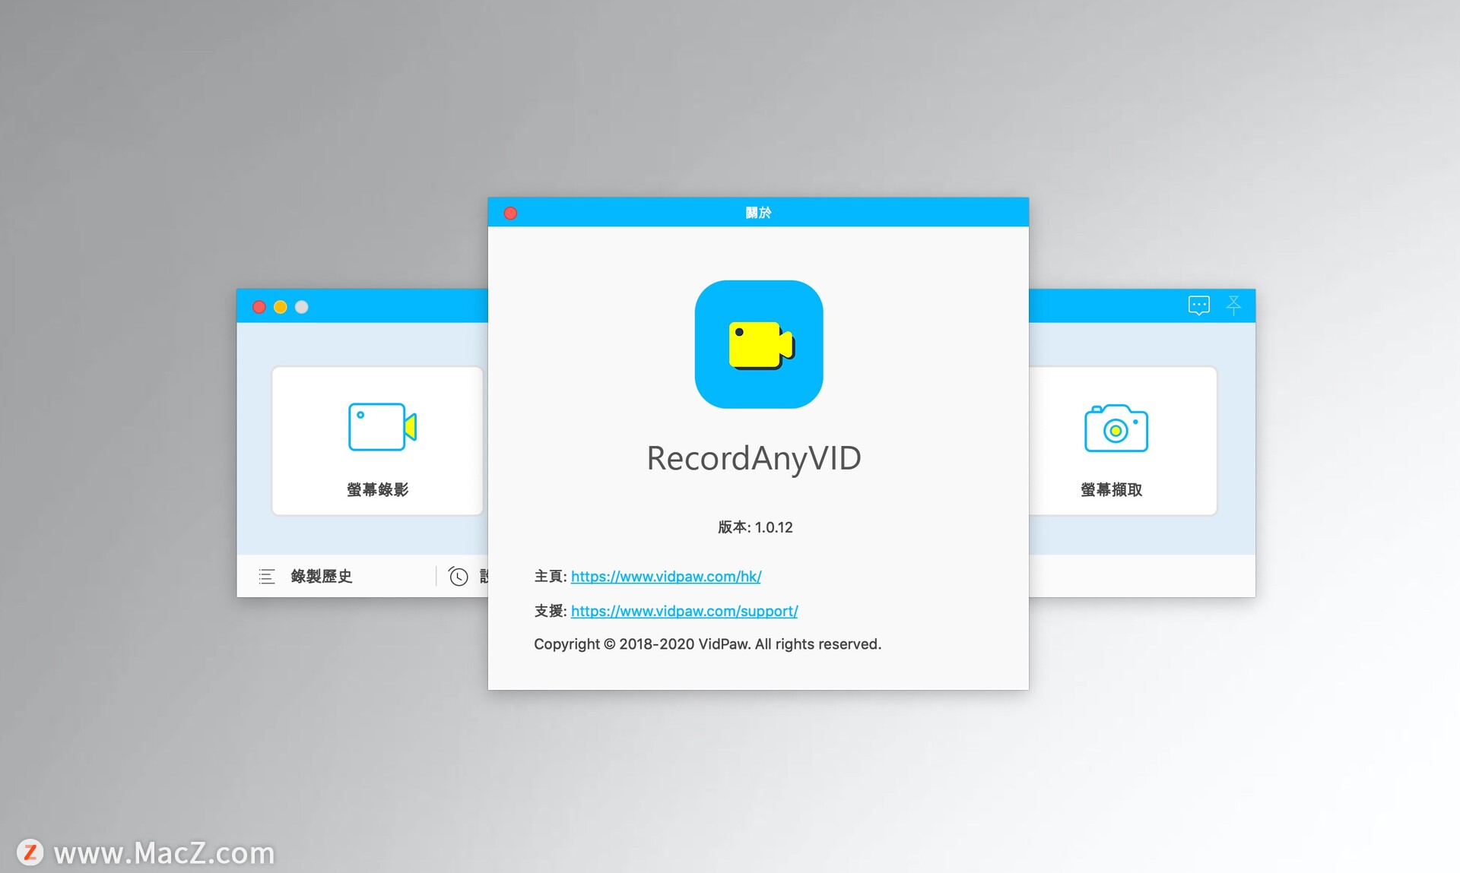Click the 支援 label

click(551, 611)
